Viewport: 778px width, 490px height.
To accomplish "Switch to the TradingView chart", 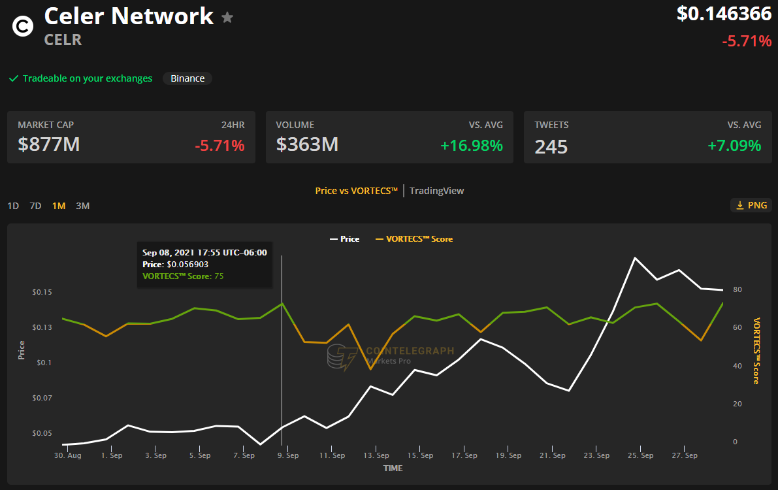I will point(436,191).
